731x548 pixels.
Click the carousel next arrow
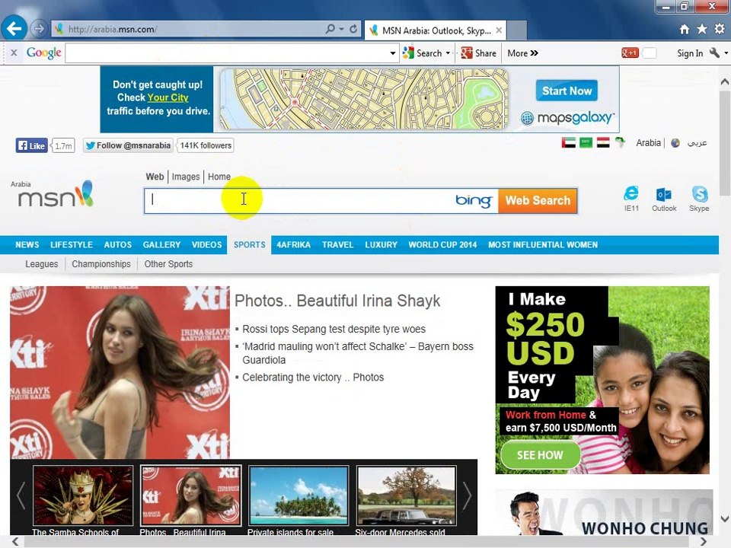point(467,495)
